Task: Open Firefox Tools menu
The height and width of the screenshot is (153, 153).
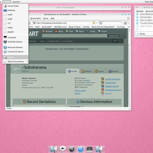Action: pyautogui.click(x=46, y=18)
